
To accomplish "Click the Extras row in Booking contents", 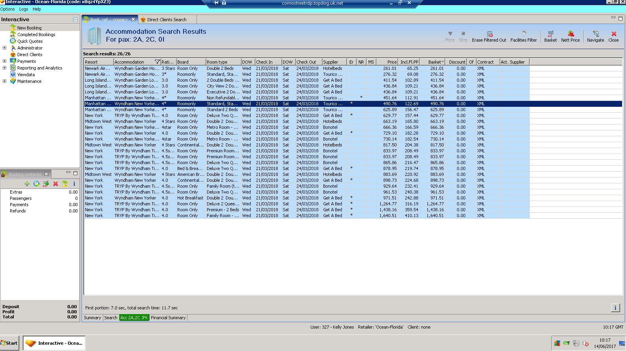I will tap(40, 192).
